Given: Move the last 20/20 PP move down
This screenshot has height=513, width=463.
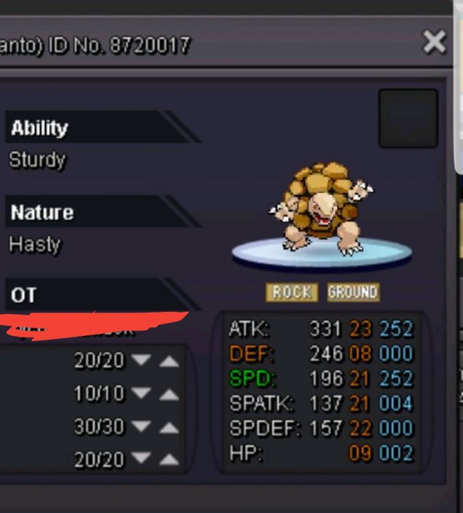Looking at the screenshot, I should tap(141, 458).
